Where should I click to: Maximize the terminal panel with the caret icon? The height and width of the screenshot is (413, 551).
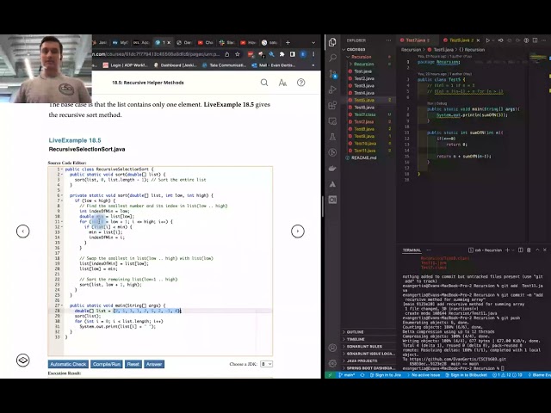pos(537,250)
